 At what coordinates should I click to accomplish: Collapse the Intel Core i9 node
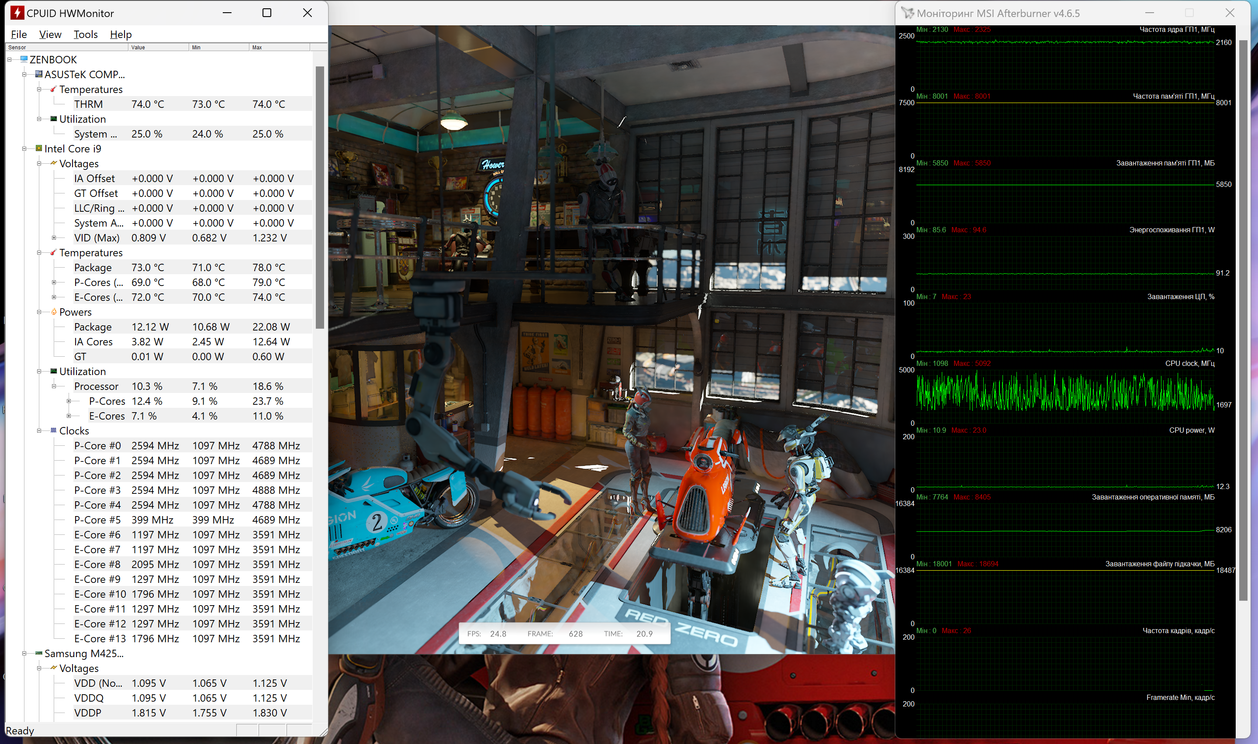(24, 149)
